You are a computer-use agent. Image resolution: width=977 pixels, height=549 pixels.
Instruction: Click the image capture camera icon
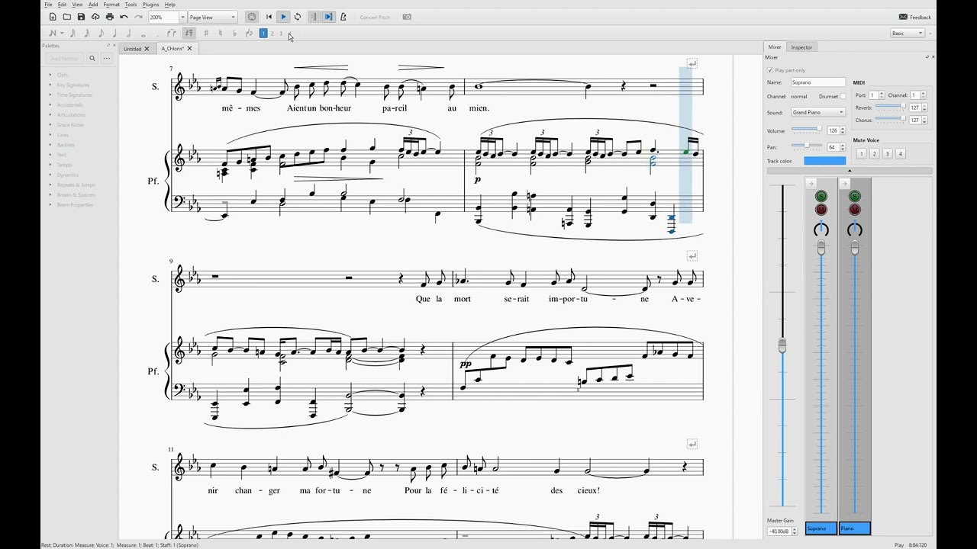tap(407, 17)
